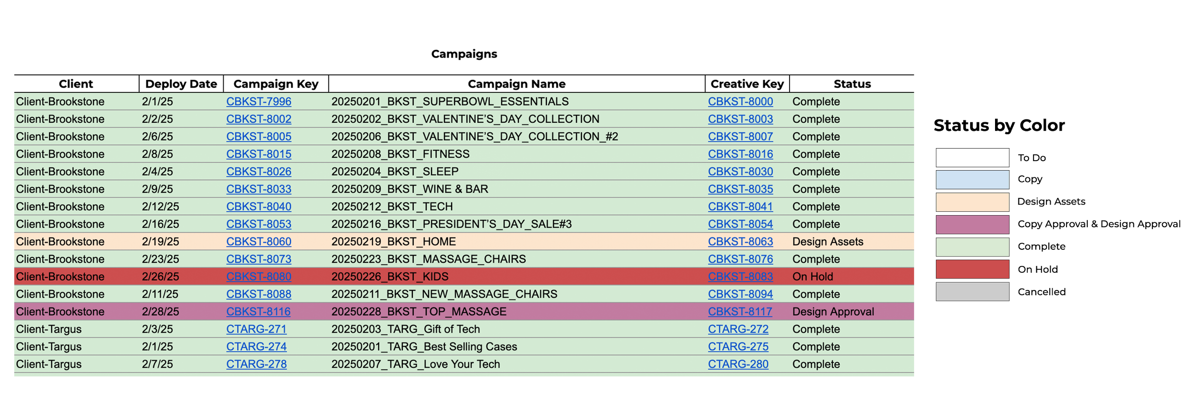Screen dimensions: 1200x416
Task: Open campaign key link CBKST-8002
Action: click(259, 119)
